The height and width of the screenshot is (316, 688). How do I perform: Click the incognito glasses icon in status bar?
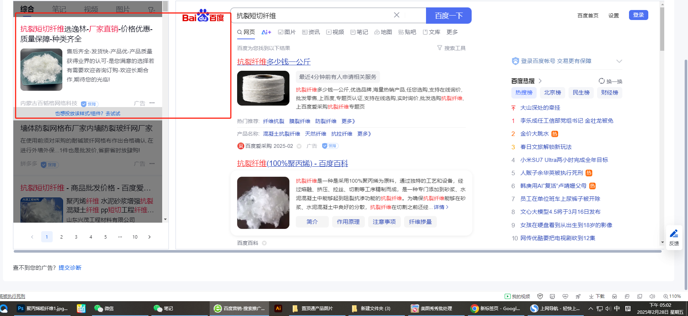click(615, 296)
